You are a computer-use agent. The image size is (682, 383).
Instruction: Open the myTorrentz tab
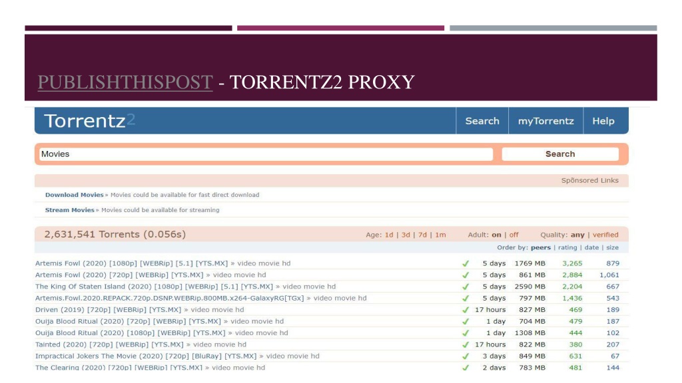(x=546, y=121)
